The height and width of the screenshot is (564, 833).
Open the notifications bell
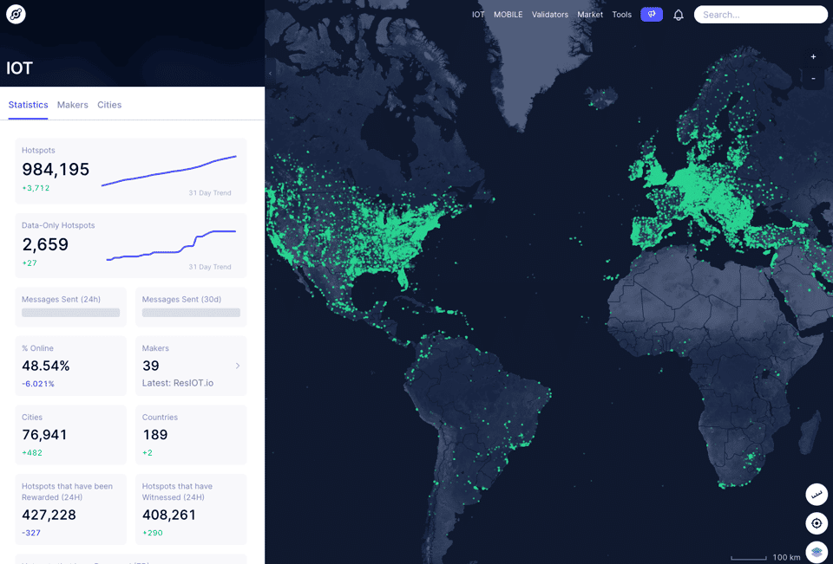679,15
